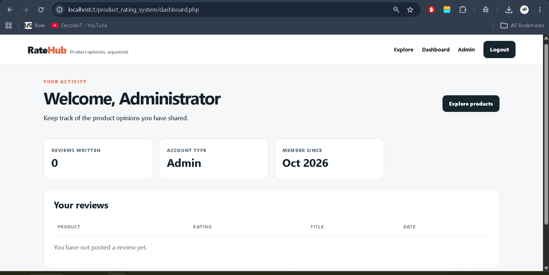Open the apps grid in bookmarks bar
Viewport: 549px width, 275px height.
(x=9, y=25)
